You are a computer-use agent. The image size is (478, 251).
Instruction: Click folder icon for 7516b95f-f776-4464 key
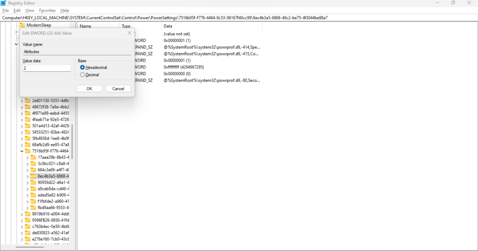point(28,151)
